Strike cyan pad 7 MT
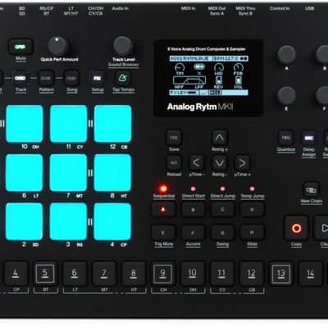Viewport: 328px width, 328px height. [68, 173]
